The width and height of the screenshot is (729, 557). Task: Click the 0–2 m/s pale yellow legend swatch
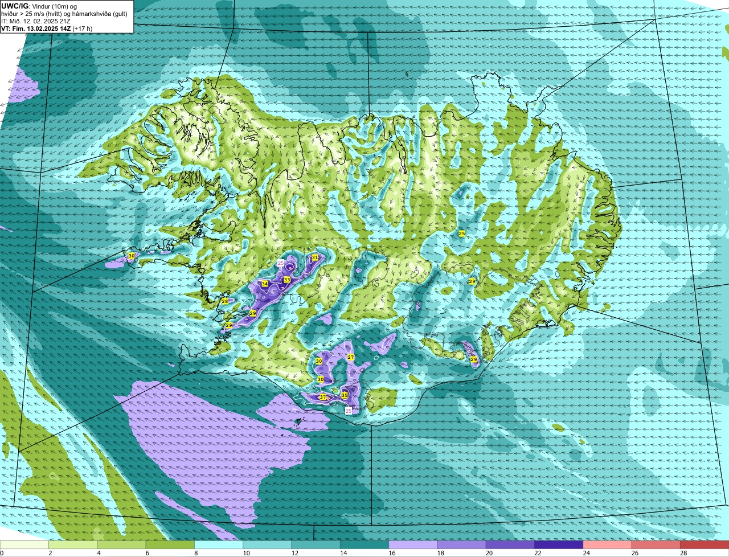[x=24, y=545]
